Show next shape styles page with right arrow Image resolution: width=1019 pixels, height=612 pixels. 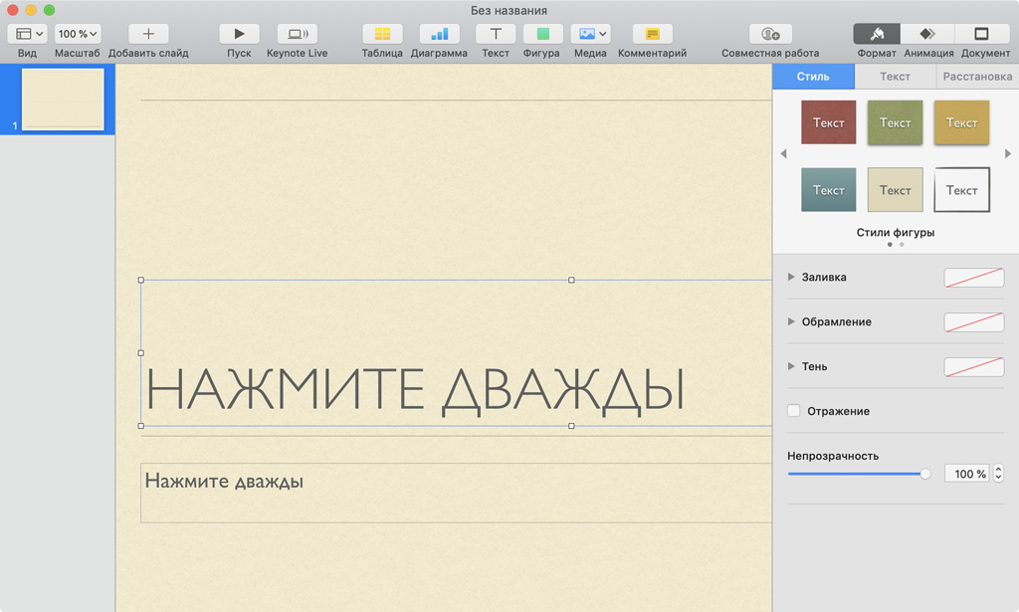coord(1008,154)
